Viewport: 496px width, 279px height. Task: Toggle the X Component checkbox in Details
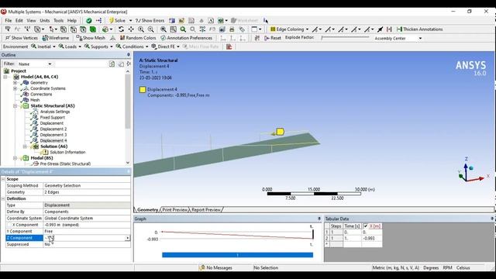[9, 225]
